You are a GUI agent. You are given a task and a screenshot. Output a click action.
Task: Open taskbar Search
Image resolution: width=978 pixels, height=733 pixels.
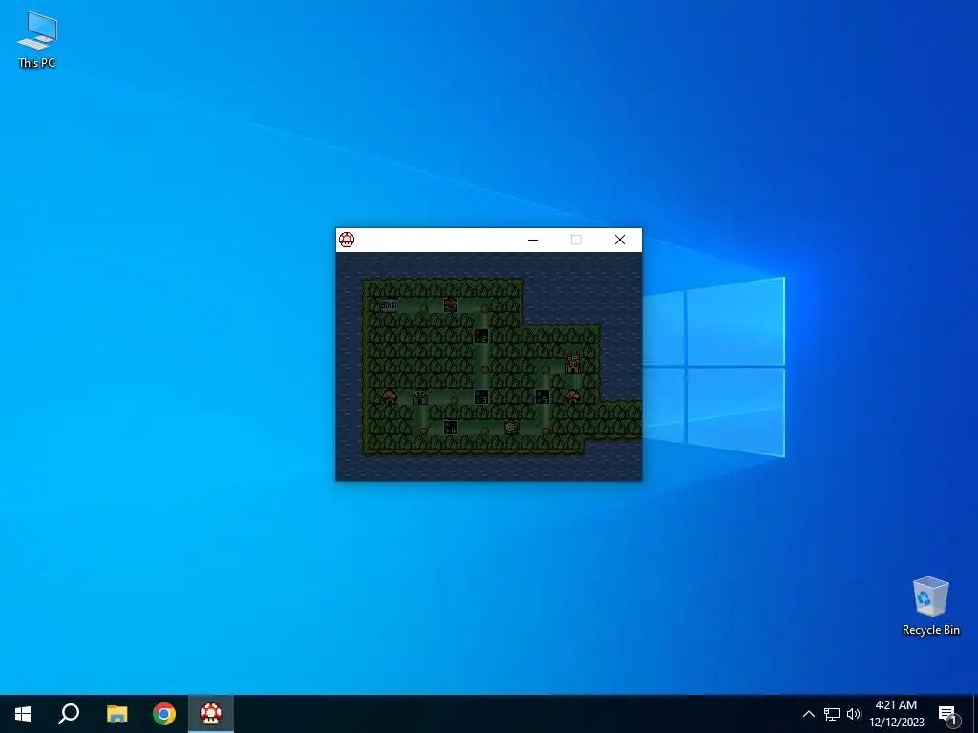click(69, 714)
